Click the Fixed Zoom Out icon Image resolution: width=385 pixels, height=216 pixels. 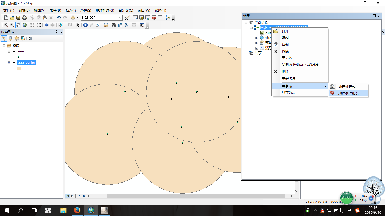(x=39, y=25)
